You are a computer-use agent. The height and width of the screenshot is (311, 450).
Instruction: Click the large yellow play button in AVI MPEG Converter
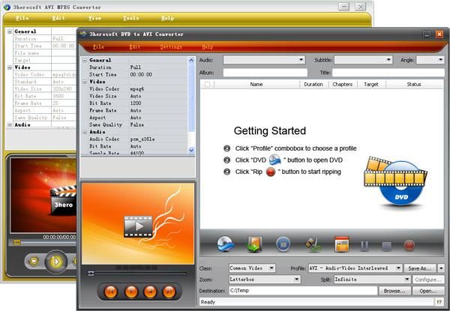click(56, 261)
